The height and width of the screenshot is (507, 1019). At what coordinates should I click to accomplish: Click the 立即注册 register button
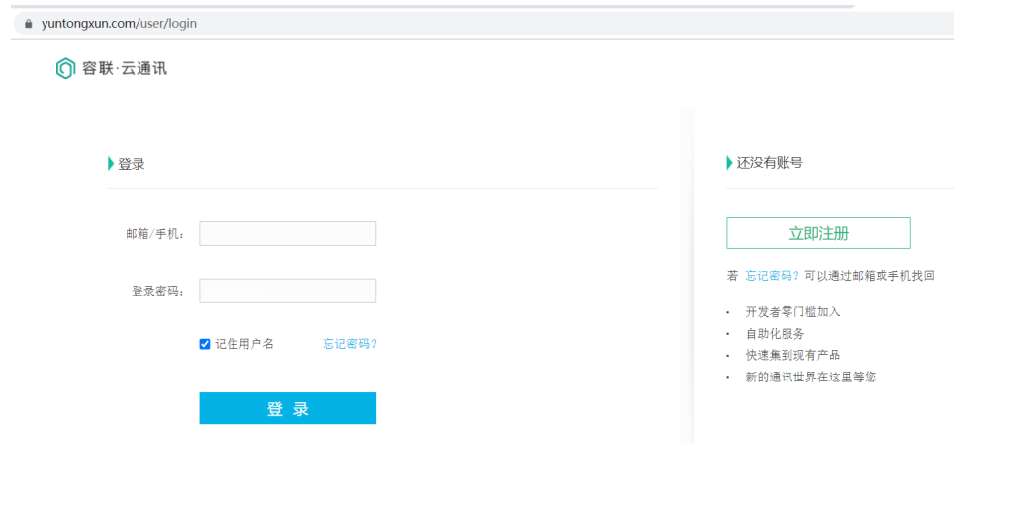(x=818, y=233)
